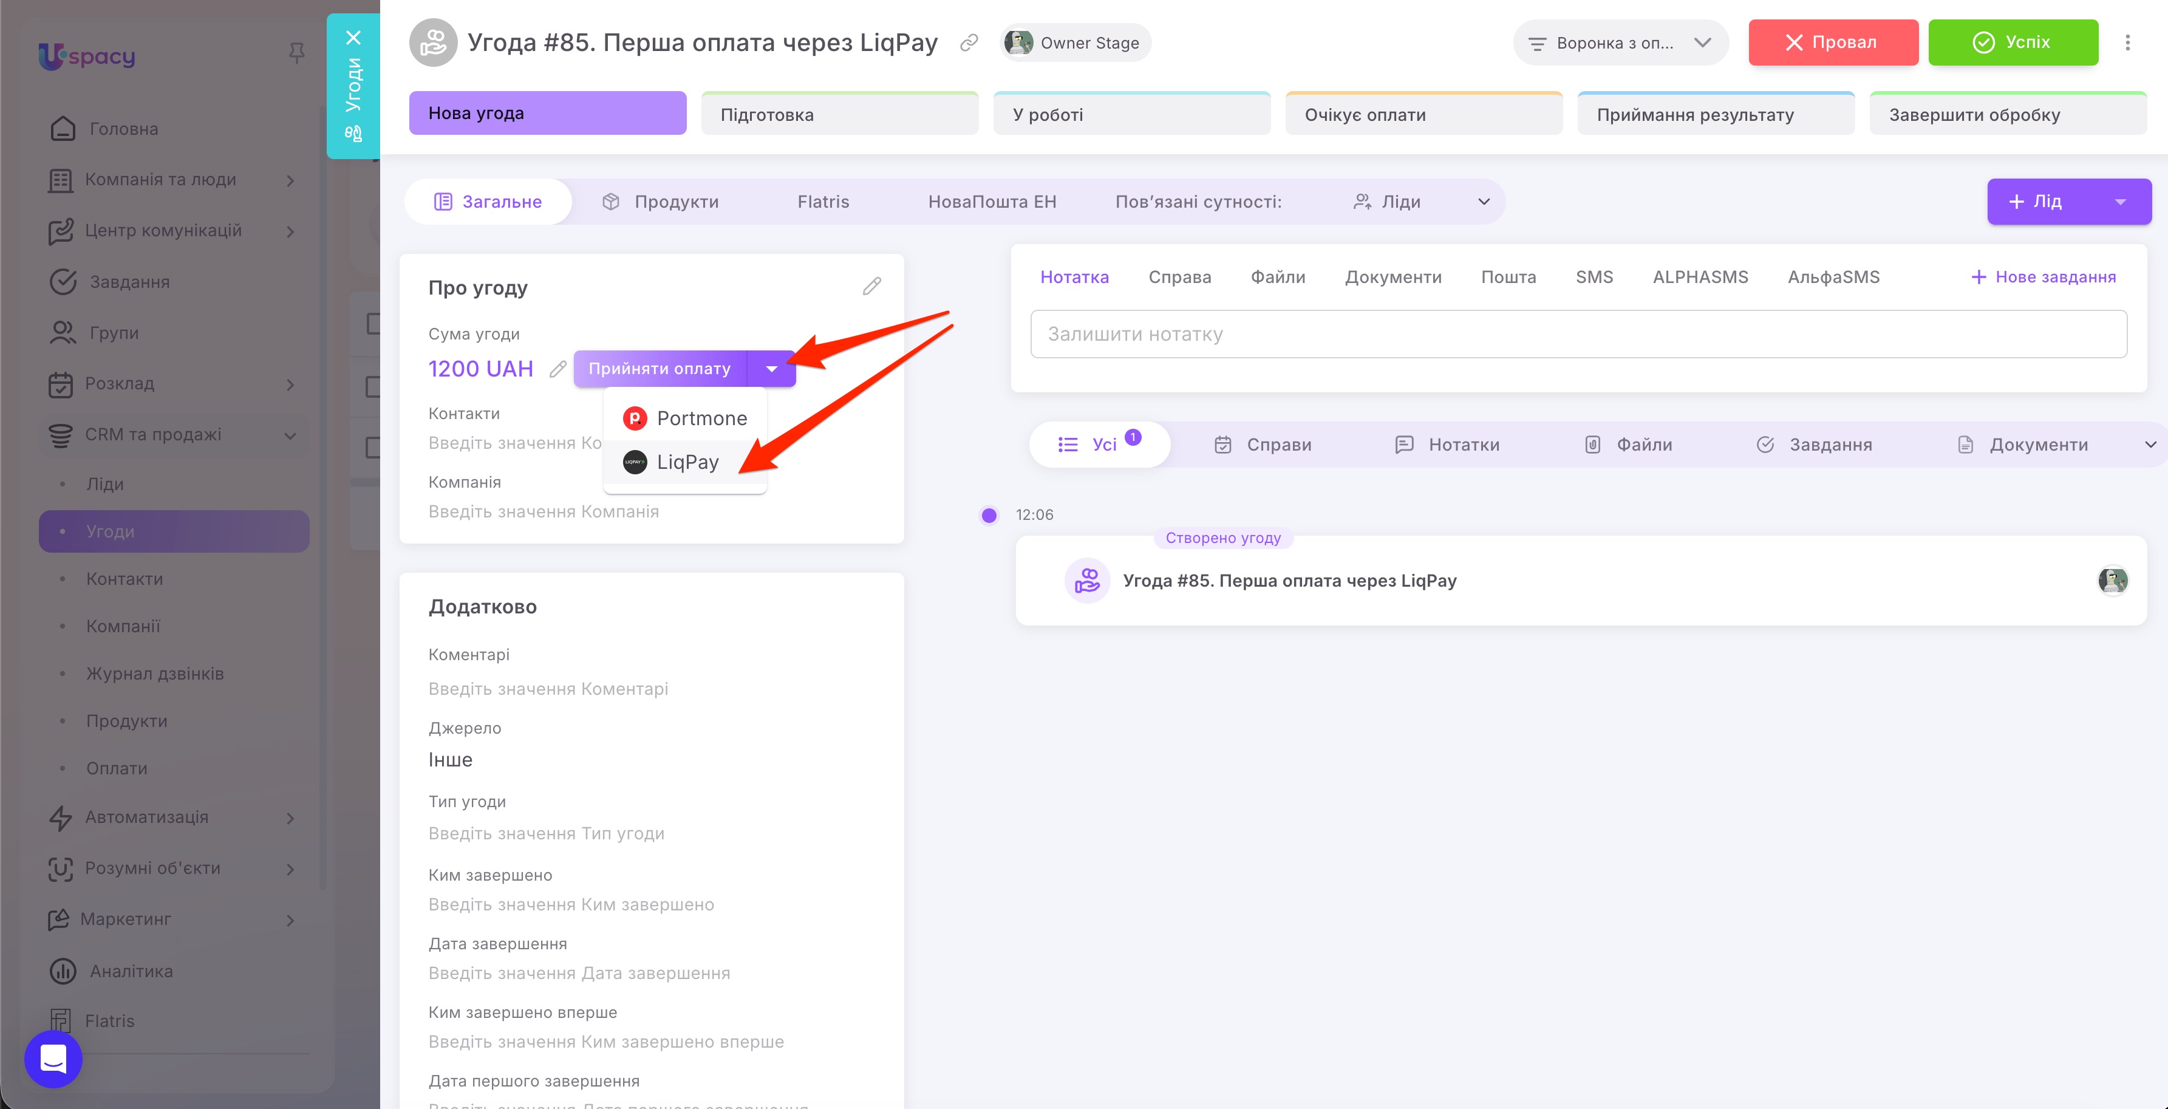
Task: Mark the deal as Успіх
Action: (x=2013, y=43)
